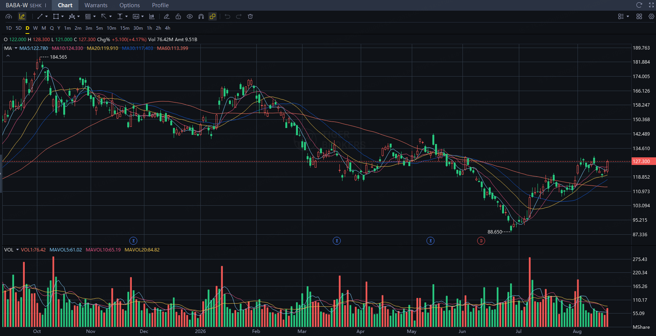Image resolution: width=656 pixels, height=336 pixels.
Task: Select the wave pattern drawing tool
Action: pos(72,16)
